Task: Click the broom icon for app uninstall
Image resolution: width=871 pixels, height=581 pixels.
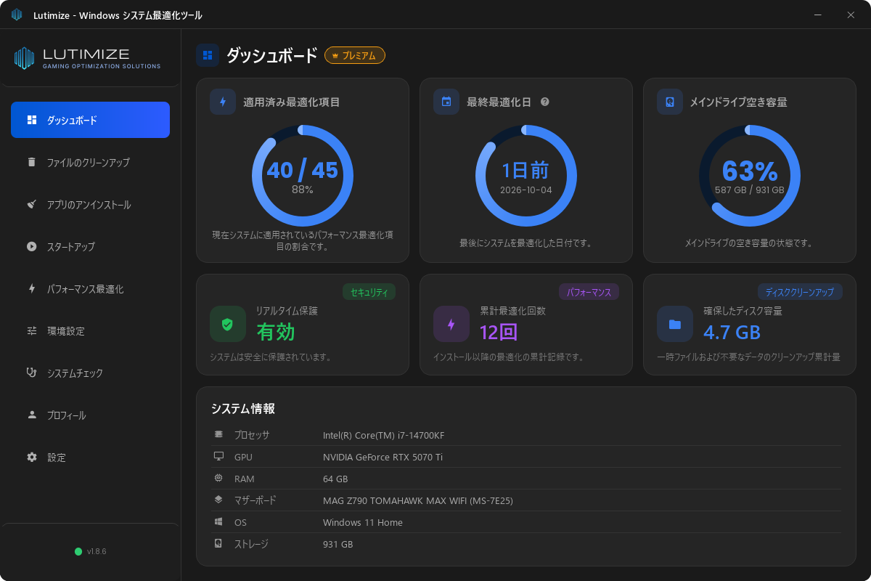Action: point(31,204)
